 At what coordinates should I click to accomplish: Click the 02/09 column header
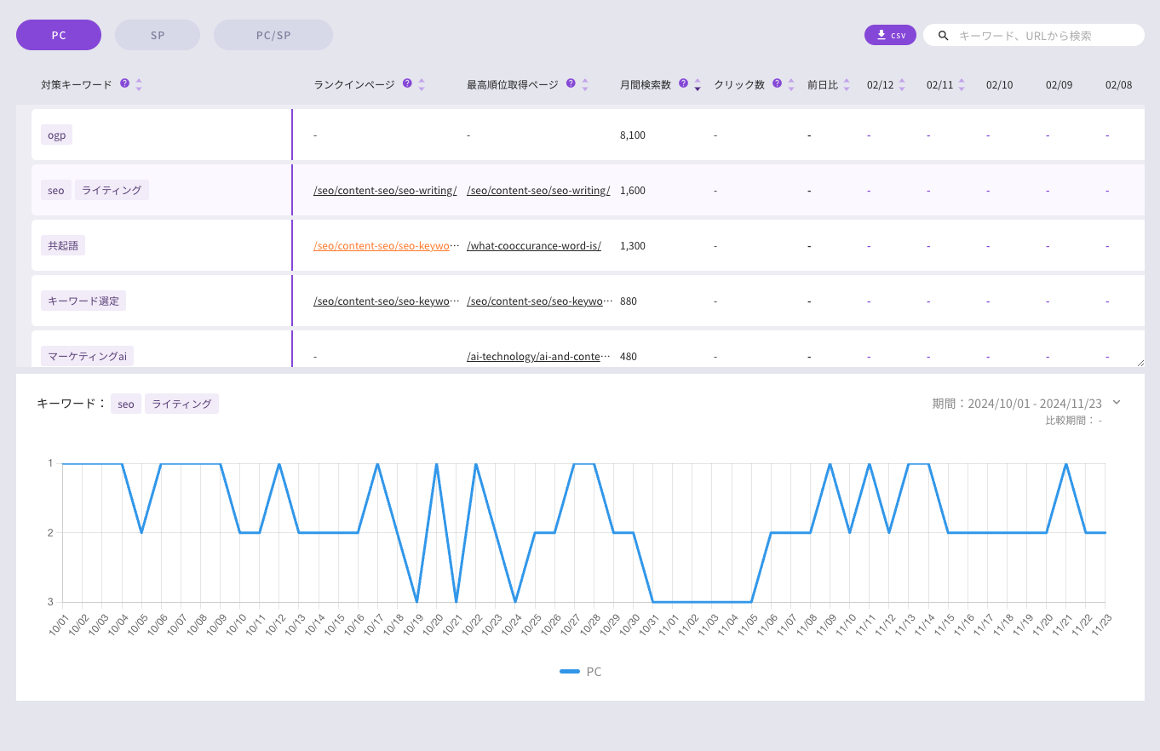pos(1060,85)
